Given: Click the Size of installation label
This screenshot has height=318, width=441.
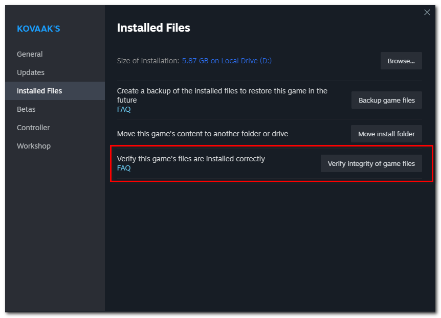Looking at the screenshot, I should (146, 60).
